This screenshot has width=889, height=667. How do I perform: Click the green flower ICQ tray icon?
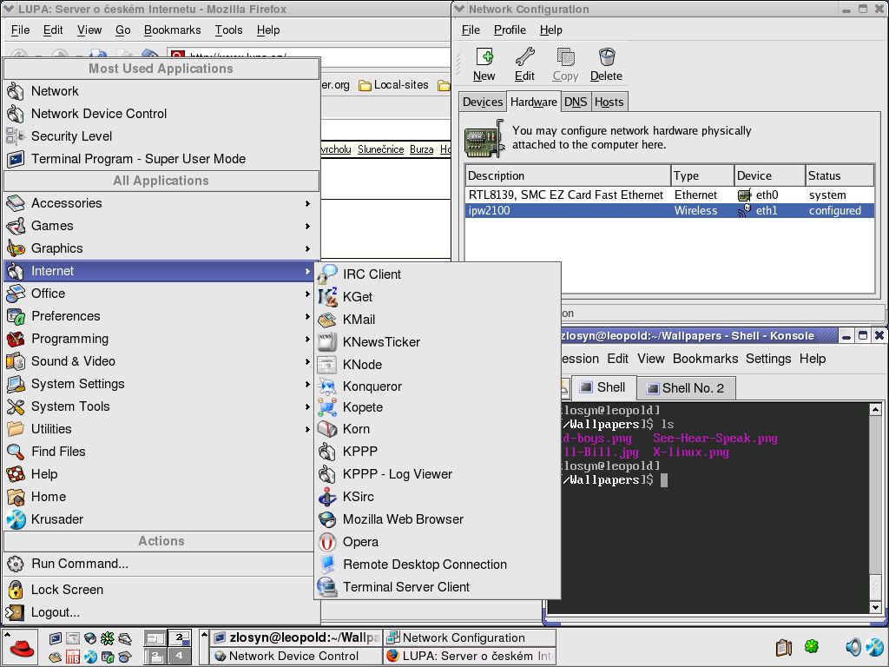[812, 646]
